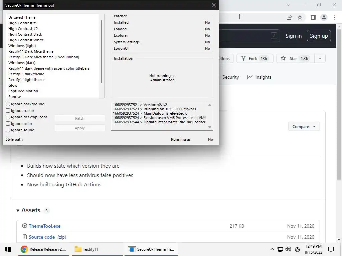Image resolution: width=342 pixels, height=256 pixels.
Task: Click the volume tray icon
Action: pyautogui.click(x=288, y=249)
